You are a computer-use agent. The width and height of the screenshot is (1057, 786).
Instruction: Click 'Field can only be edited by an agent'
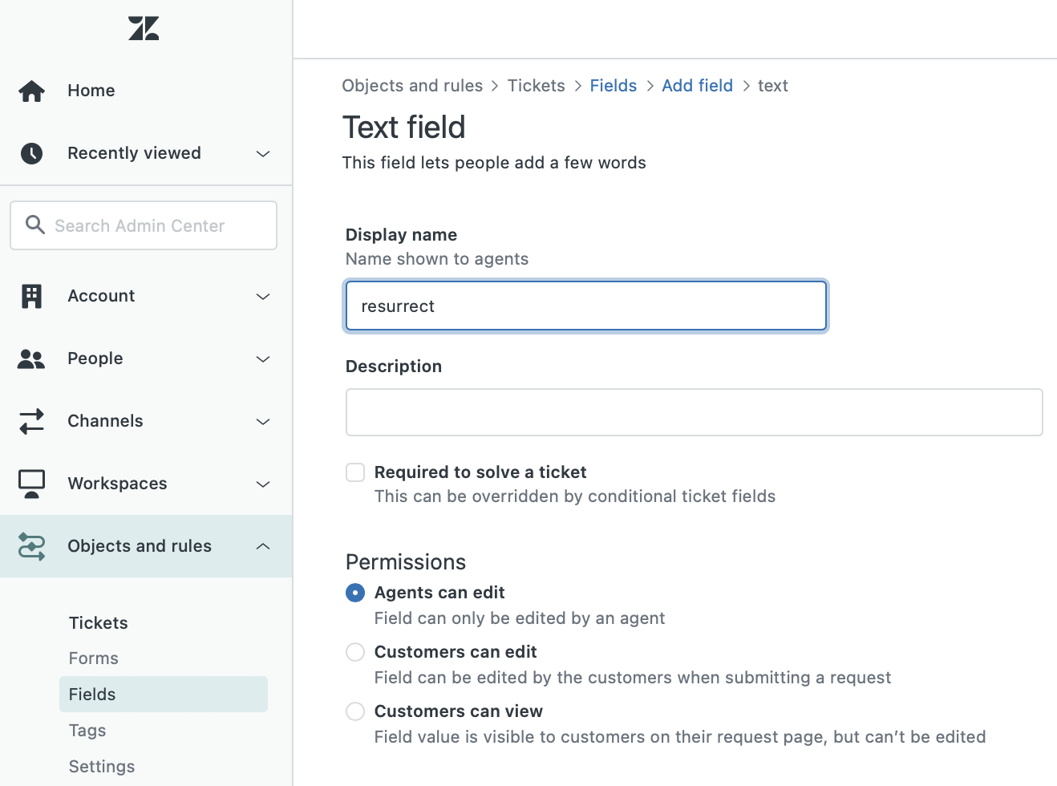520,618
